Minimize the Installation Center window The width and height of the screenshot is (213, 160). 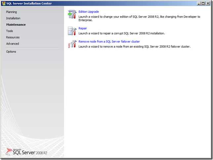point(198,3)
